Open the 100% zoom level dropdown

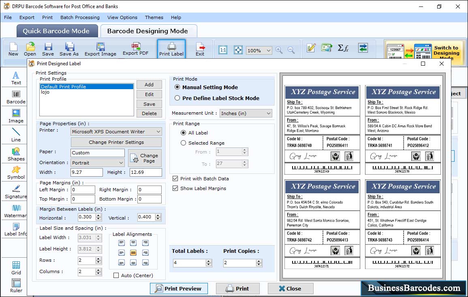pyautogui.click(x=259, y=50)
